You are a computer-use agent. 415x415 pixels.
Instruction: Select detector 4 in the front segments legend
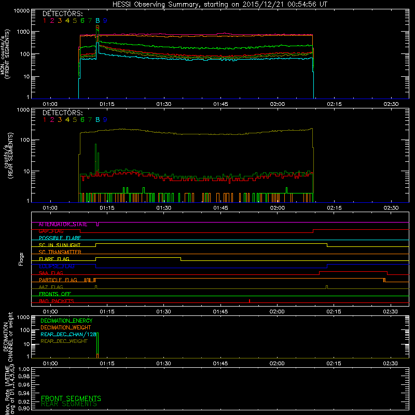[x=67, y=21]
